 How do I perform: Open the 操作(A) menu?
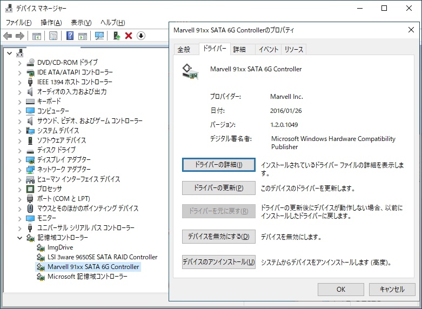coord(51,23)
